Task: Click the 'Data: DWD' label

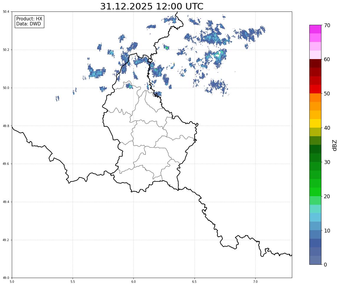Action: tap(28, 24)
